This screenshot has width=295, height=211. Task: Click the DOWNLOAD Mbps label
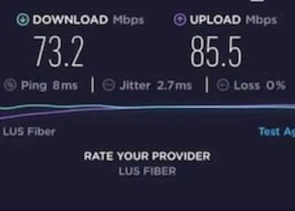(x=88, y=20)
